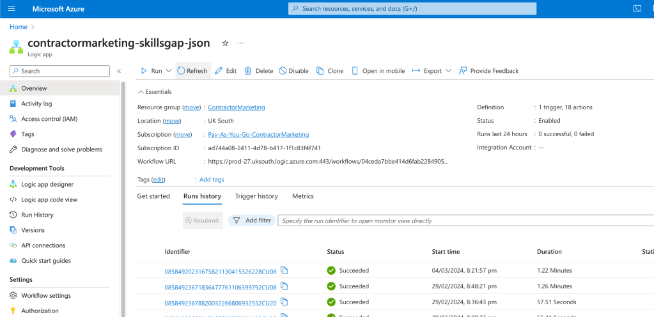Expand the Export dropdown arrow

tap(448, 71)
